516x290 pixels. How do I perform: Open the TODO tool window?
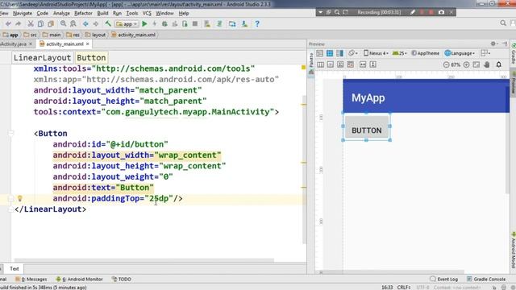122,280
